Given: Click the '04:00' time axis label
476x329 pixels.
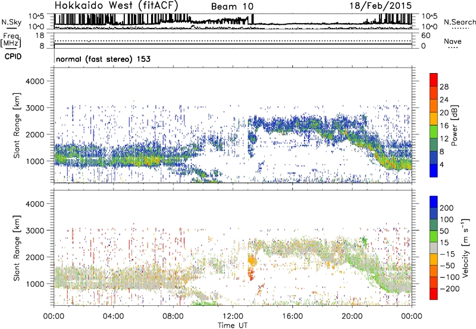Looking at the screenshot, I should [113, 317].
